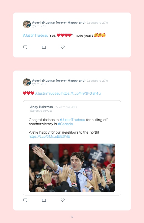The width and height of the screenshot is (144, 223).
Task: Click the @electroboyusa handle
Action: point(41,111)
